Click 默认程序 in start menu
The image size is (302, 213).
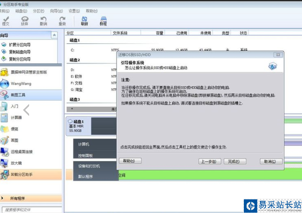click(85, 177)
